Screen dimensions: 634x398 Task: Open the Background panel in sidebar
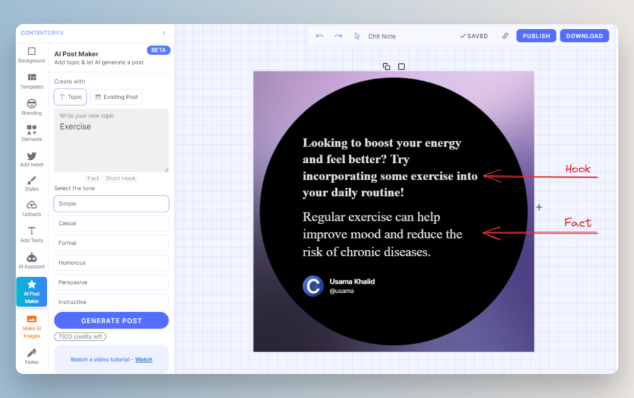(32, 55)
